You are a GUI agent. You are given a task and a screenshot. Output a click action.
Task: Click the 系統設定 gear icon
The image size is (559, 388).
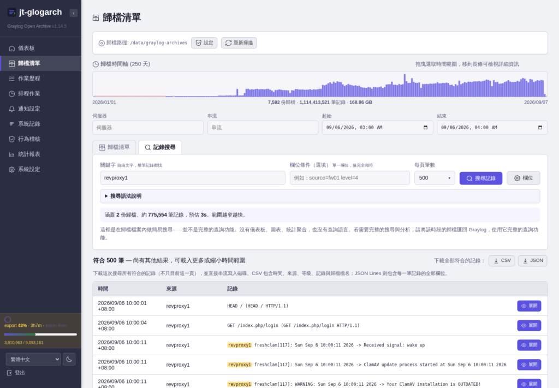(x=12, y=169)
